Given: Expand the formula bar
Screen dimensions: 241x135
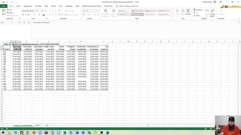Looking at the screenshot, I should click(239, 22).
